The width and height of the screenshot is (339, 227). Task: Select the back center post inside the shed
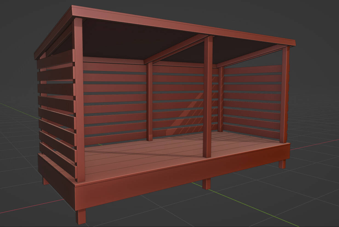click(149, 101)
